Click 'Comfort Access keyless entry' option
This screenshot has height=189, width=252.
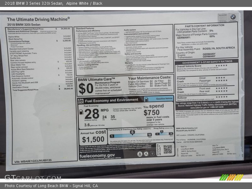coord(23,62)
